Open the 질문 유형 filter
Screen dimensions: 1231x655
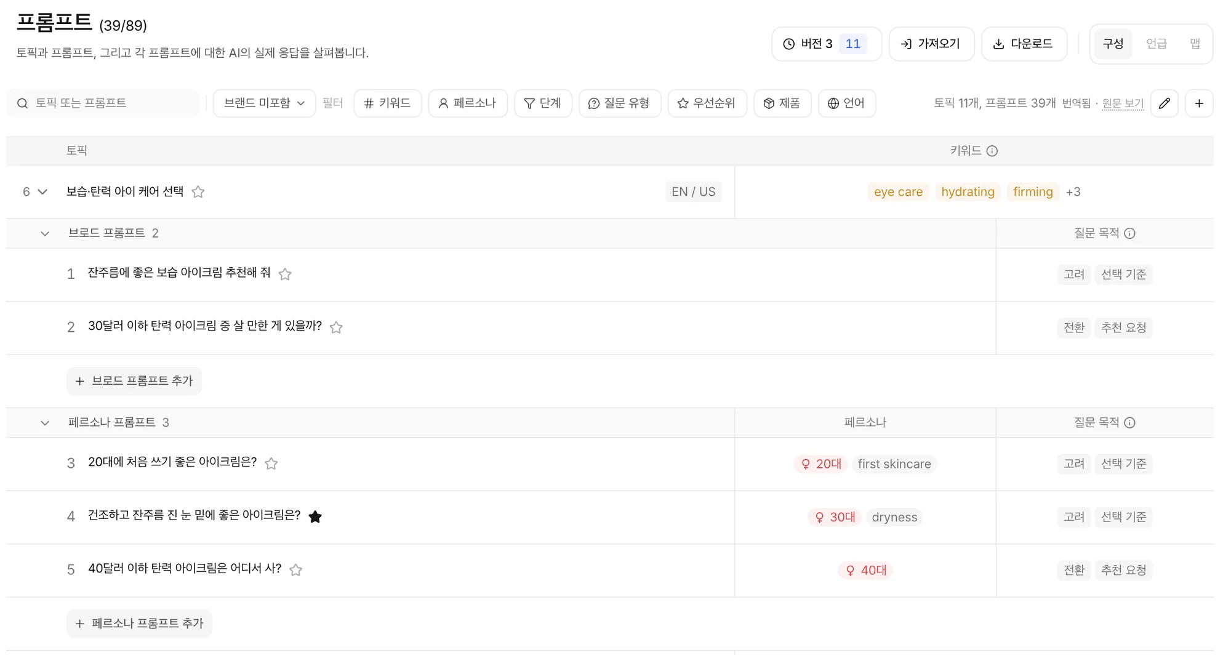coord(620,103)
